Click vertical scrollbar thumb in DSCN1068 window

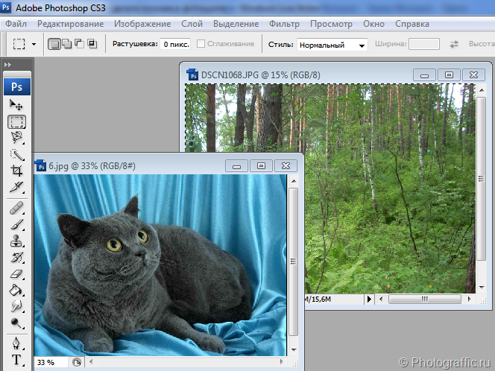481,179
